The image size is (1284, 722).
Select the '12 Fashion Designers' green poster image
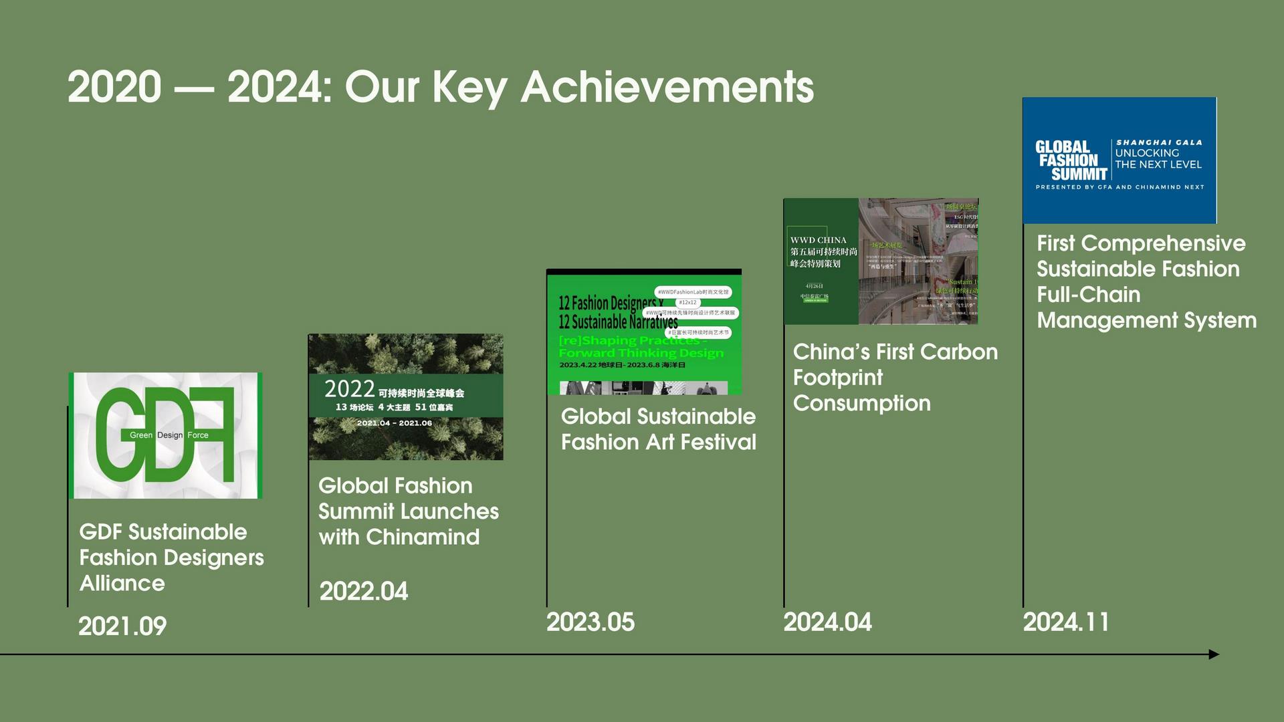(644, 332)
